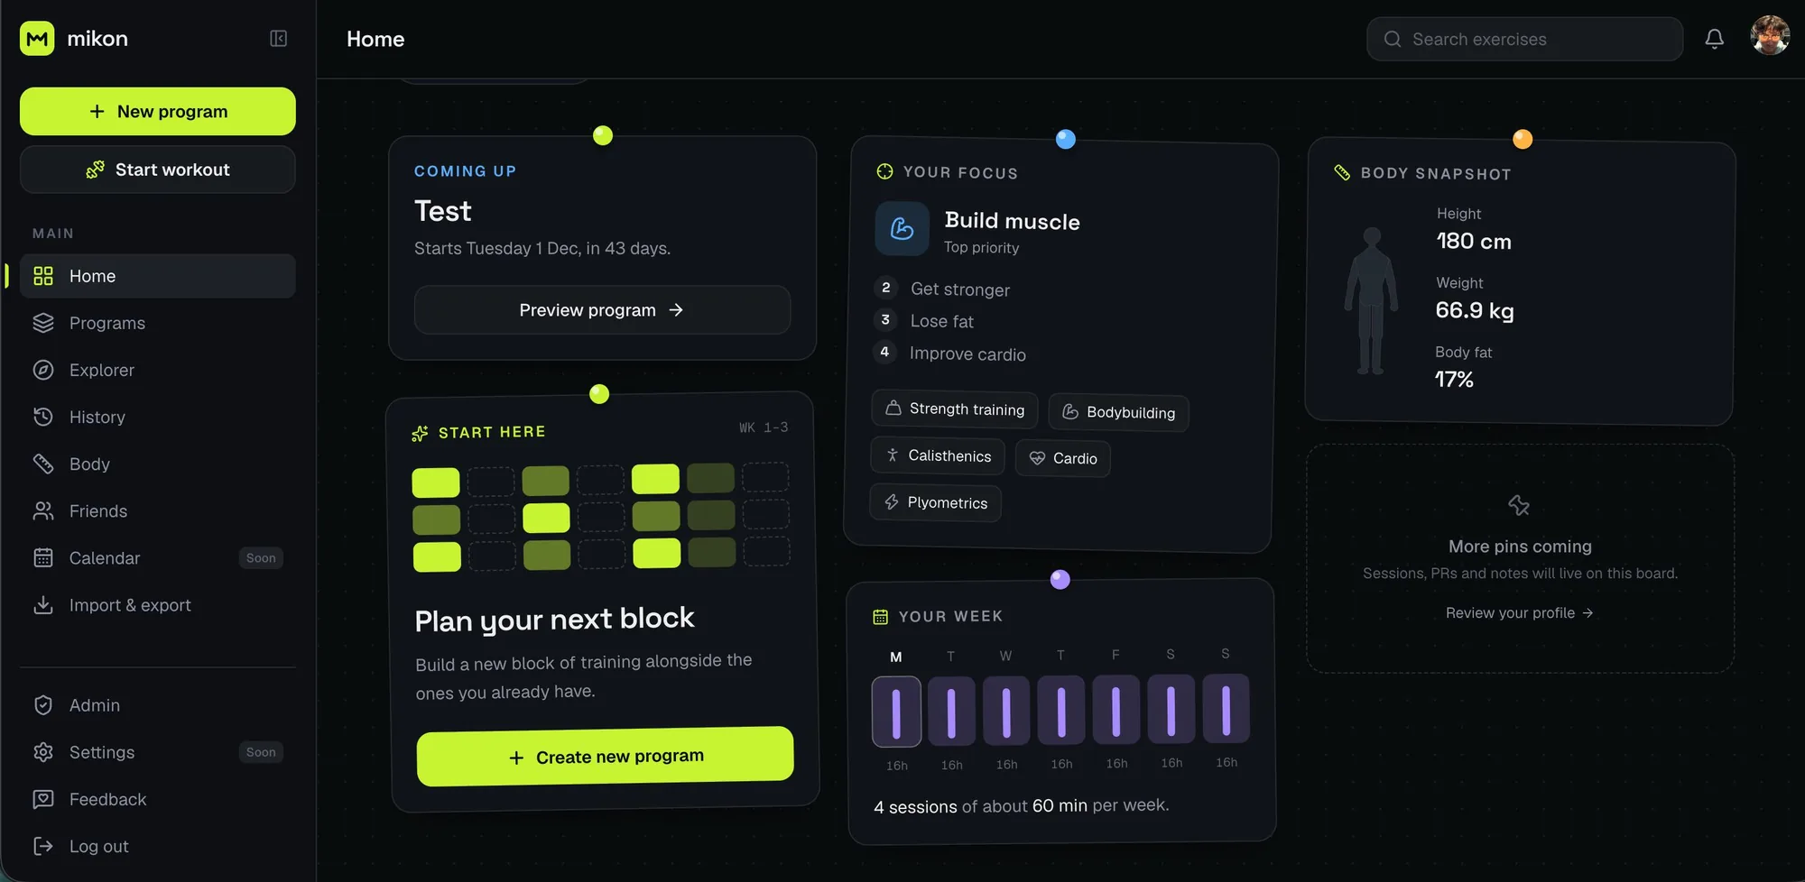
Task: Select the Cardio tag
Action: click(x=1063, y=458)
